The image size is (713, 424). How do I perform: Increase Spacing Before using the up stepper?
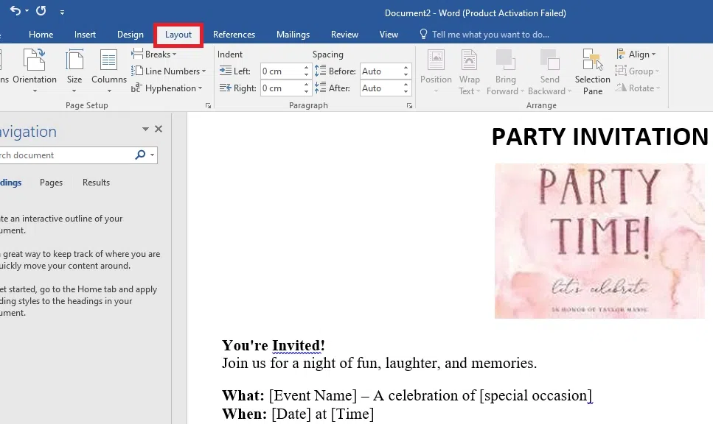click(405, 67)
